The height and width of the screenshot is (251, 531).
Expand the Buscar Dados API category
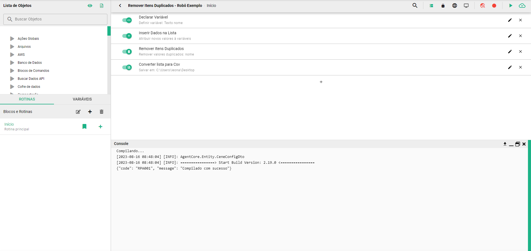pos(12,79)
